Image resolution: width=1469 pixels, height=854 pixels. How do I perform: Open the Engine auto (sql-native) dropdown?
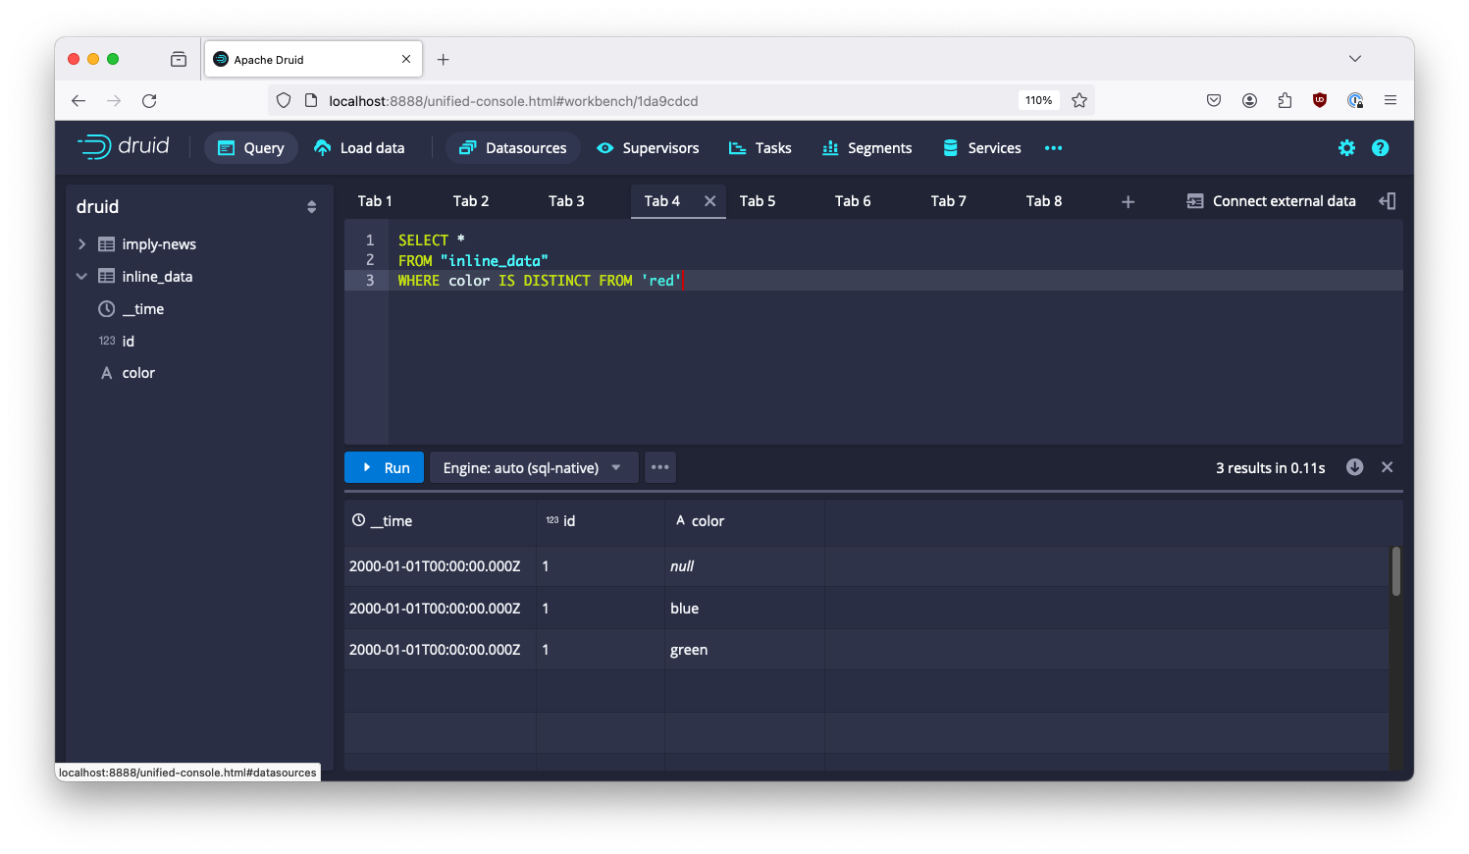tap(533, 467)
